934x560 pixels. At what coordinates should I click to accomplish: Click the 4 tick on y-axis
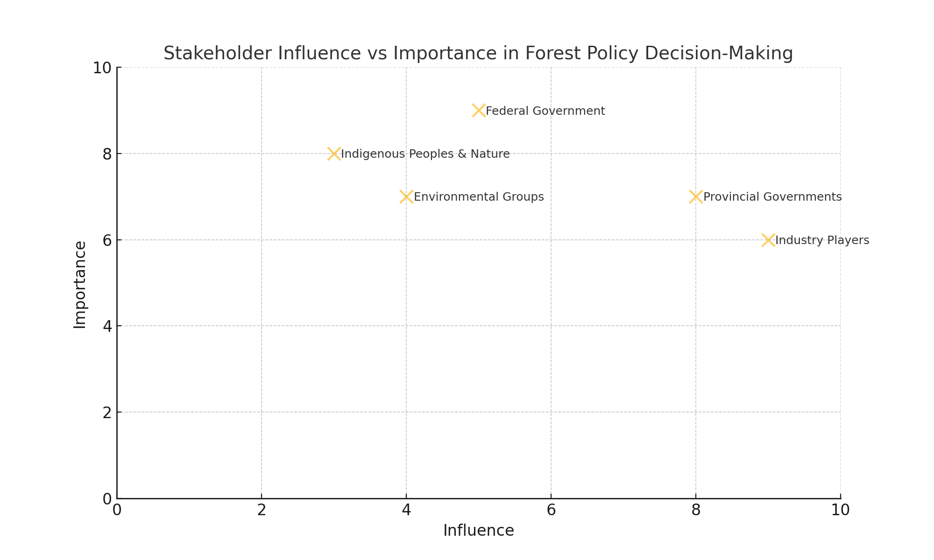coord(107,326)
